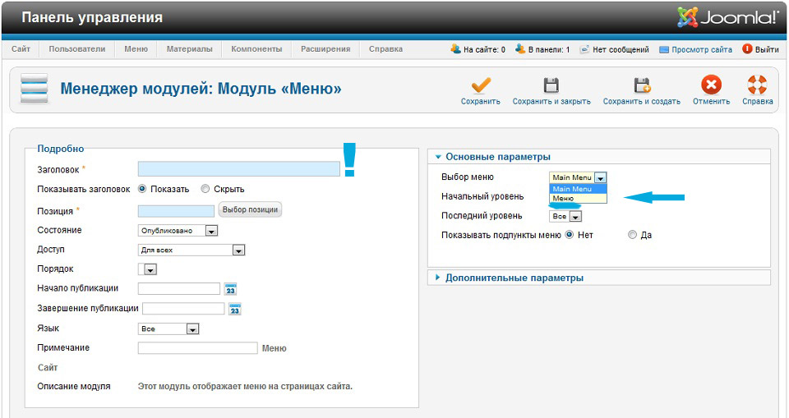Click the 'Просмотр сайта' link
Screen dimensions: 789x418
[x=701, y=50]
